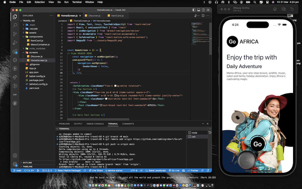Screen dimensions: 302x189
Task: Open the Extensions view
Action: pyautogui.click(x=15, y=52)
